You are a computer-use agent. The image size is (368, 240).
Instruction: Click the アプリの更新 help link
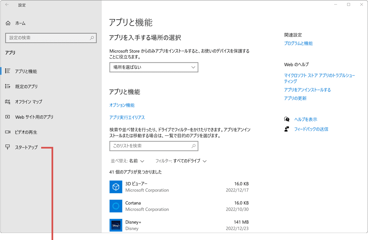tap(295, 98)
